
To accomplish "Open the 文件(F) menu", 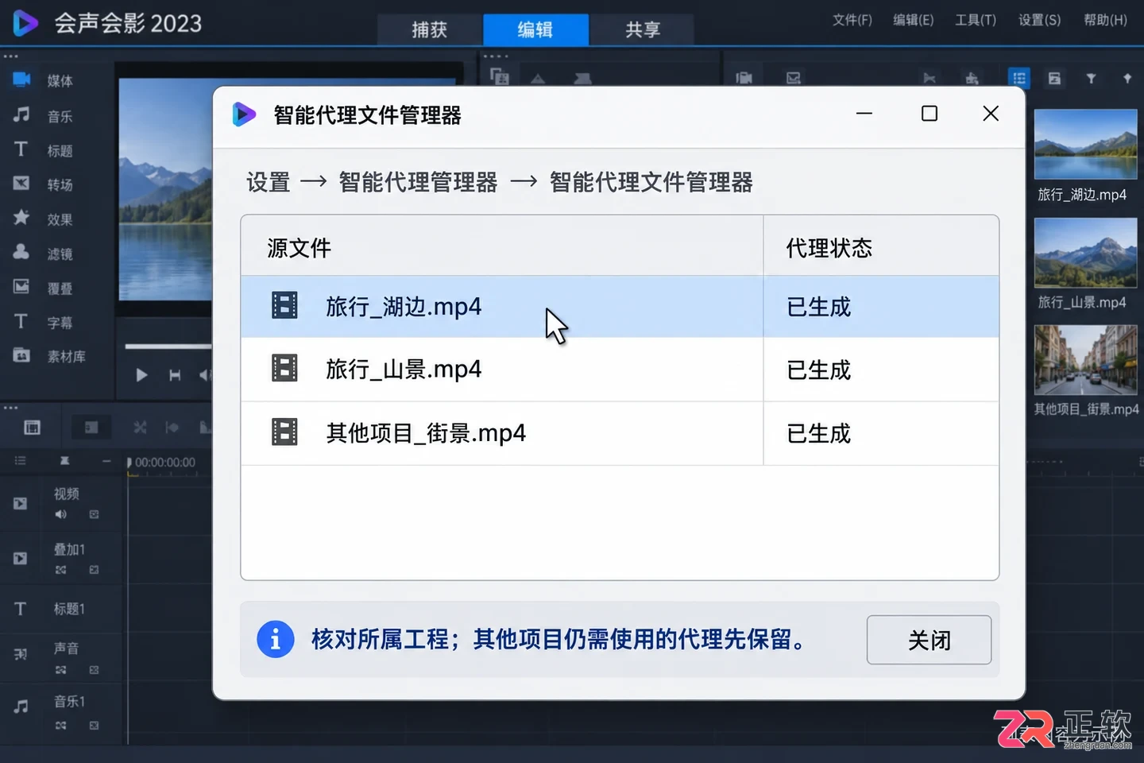I will tap(852, 20).
